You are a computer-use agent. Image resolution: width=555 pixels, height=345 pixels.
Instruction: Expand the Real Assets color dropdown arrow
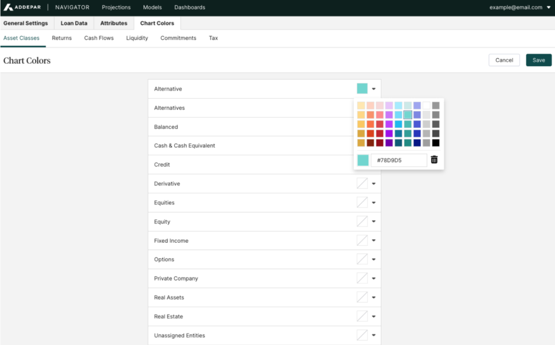coord(373,297)
